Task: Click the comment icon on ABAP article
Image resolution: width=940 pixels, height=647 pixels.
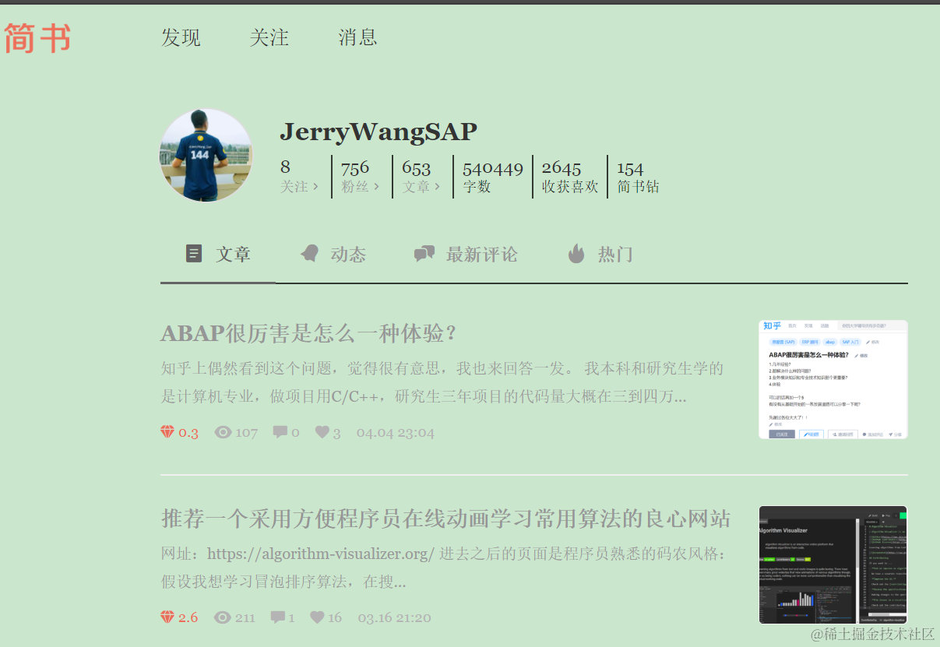Action: point(280,432)
